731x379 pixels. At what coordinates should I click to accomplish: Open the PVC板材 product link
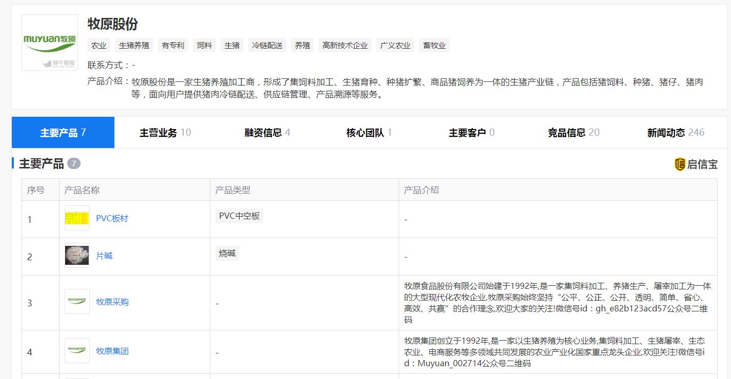(112, 219)
